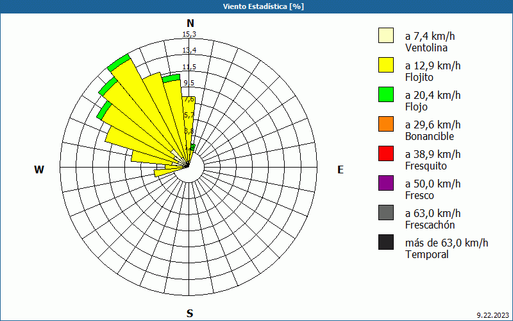
Task: Click the pale yellow Ventolina legend swatch
Action: 386,35
